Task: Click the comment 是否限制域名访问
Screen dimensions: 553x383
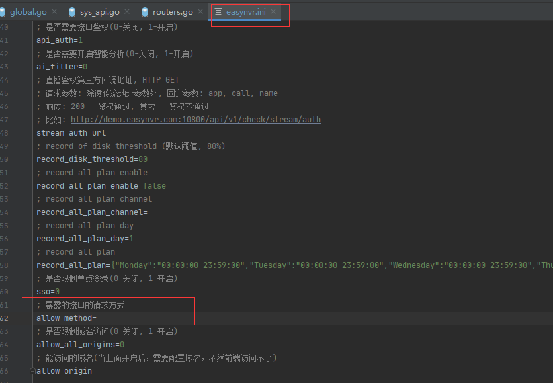Action: tap(107, 331)
